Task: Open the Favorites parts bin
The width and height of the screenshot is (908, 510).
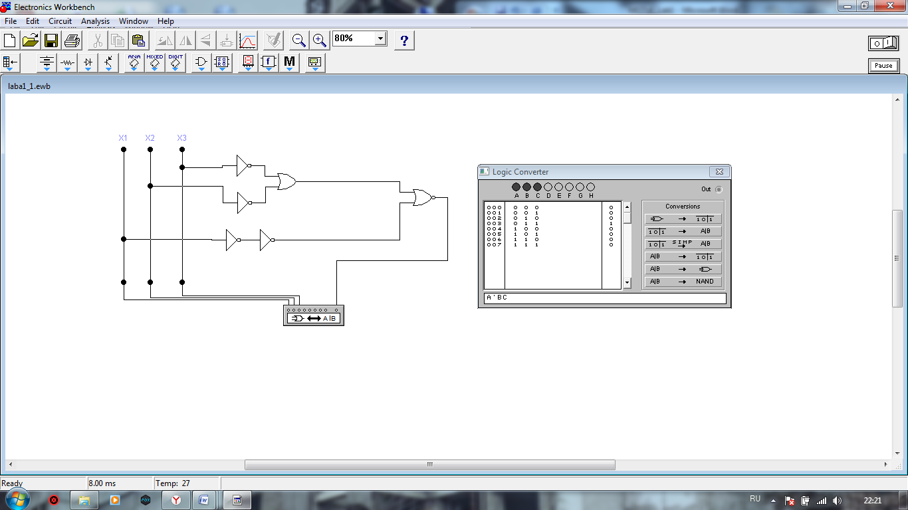Action: (x=11, y=63)
